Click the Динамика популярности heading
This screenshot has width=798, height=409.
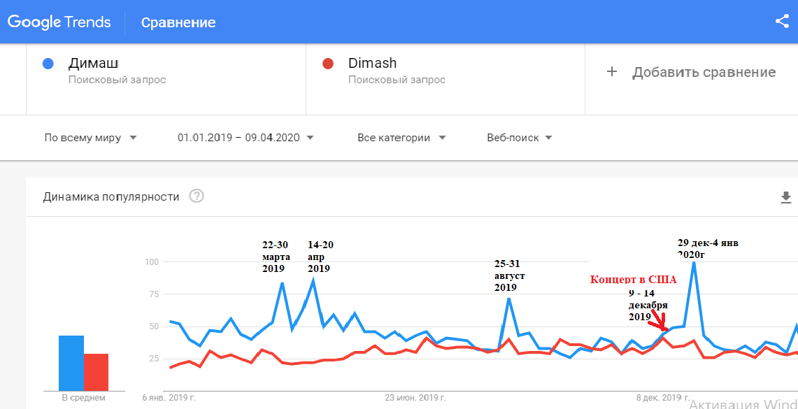coord(111,197)
